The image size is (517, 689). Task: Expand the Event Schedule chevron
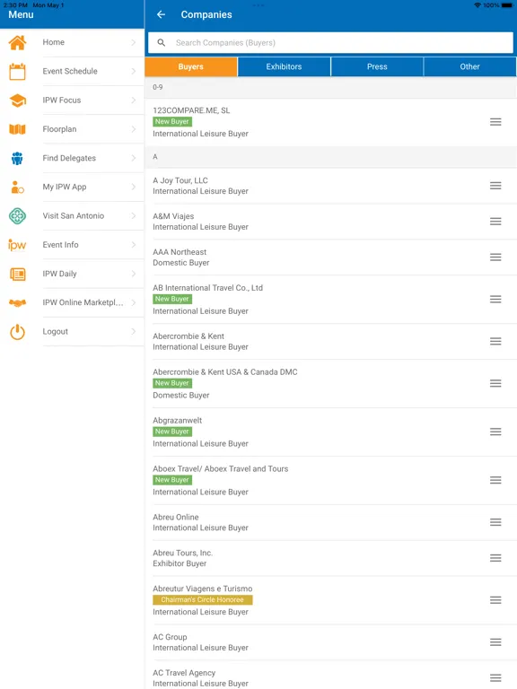pos(133,71)
